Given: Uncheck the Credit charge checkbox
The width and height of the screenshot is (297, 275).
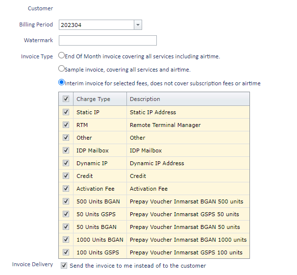Looking at the screenshot, I should tap(66, 176).
